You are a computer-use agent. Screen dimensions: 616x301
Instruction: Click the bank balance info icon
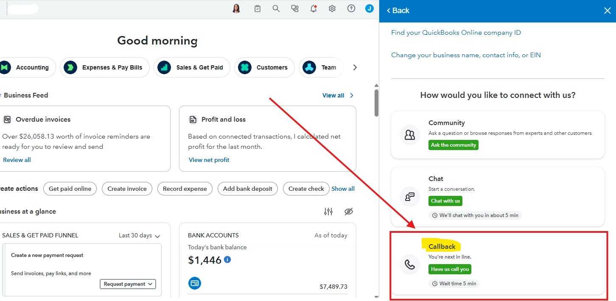click(227, 259)
